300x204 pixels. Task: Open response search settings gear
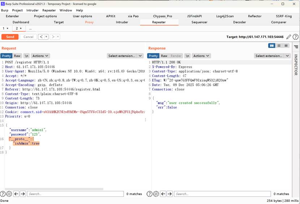156,194
